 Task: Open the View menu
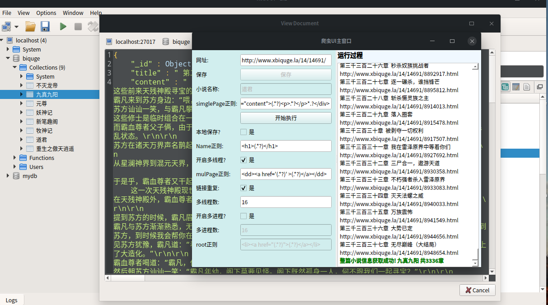tap(23, 13)
